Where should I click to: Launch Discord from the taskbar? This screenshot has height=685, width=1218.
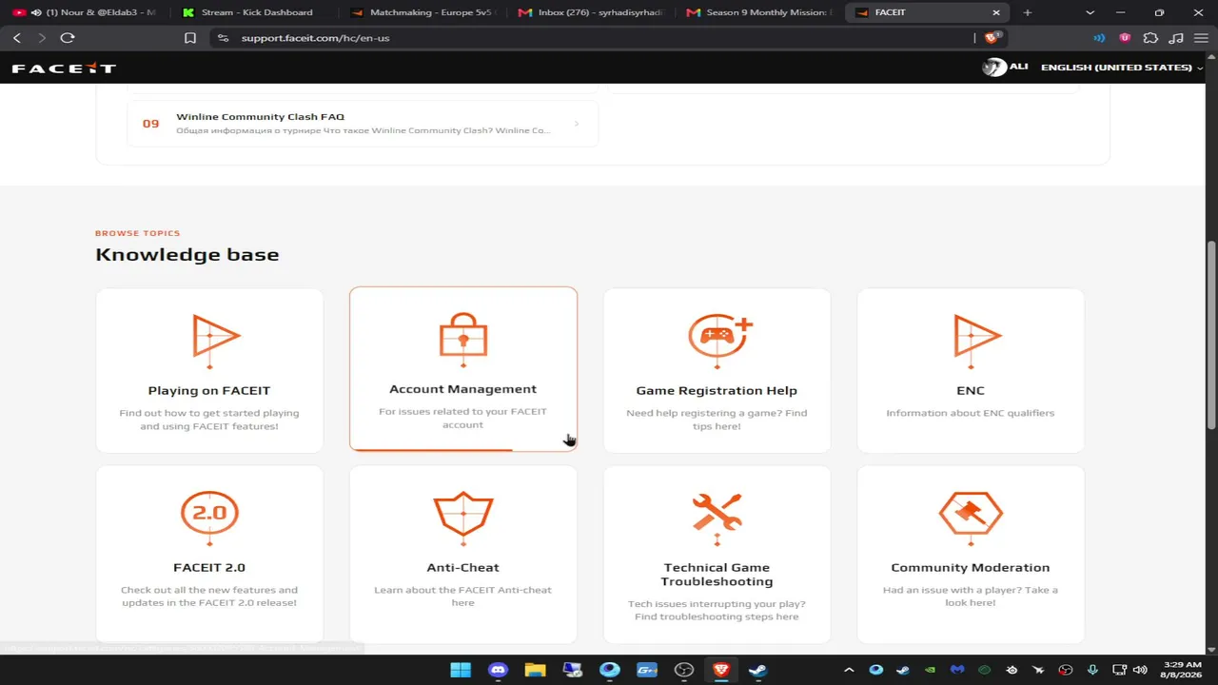tap(498, 670)
